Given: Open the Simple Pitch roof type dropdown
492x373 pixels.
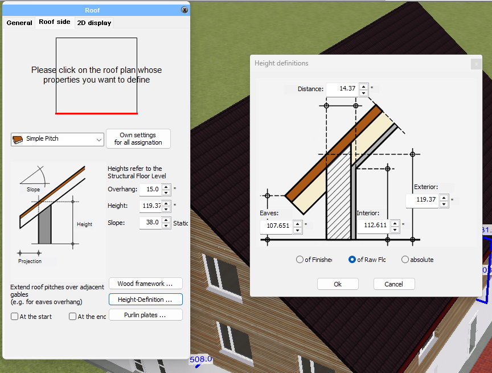Looking at the screenshot, I should pyautogui.click(x=99, y=139).
